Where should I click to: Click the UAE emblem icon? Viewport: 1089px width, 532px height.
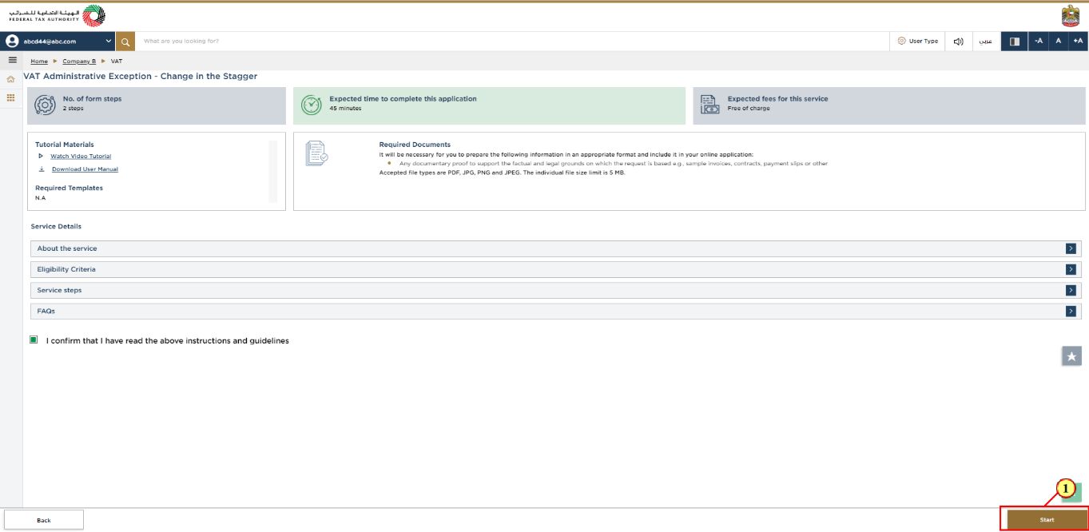point(1070,16)
